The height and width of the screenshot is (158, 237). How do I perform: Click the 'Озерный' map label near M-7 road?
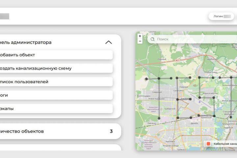point(162,59)
